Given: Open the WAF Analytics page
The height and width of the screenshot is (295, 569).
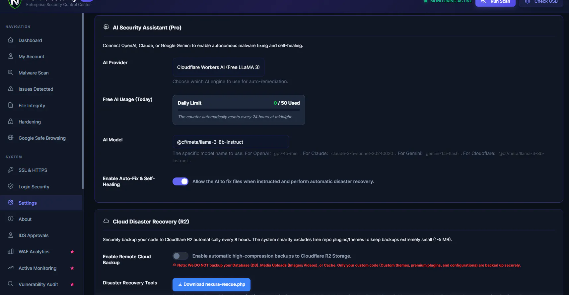Looking at the screenshot, I should [41, 252].
